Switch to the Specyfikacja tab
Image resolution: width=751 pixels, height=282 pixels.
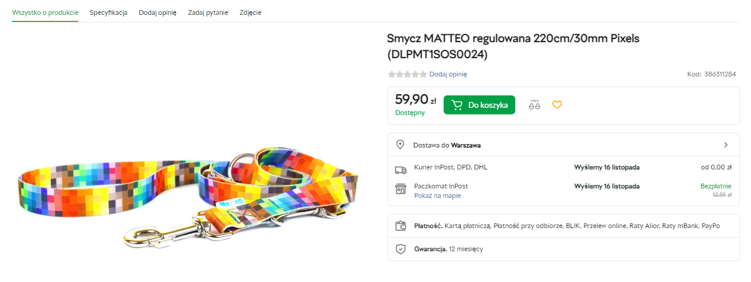tap(108, 12)
